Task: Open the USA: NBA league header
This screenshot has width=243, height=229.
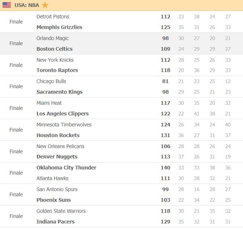Action: point(27,5)
